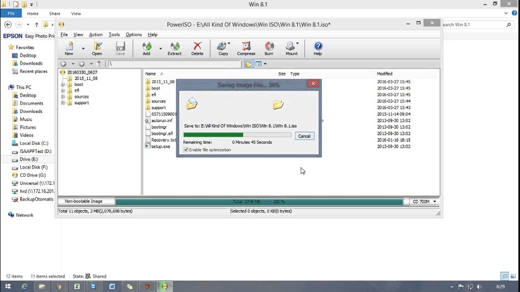Switch to Explorer Home ribbon tab

pos(33,13)
